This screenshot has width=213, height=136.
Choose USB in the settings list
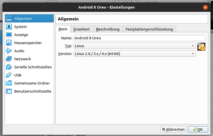pos(29,75)
